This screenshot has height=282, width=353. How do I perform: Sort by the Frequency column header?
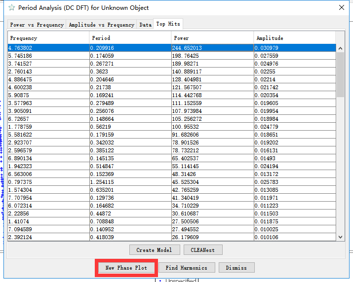[x=48, y=38]
